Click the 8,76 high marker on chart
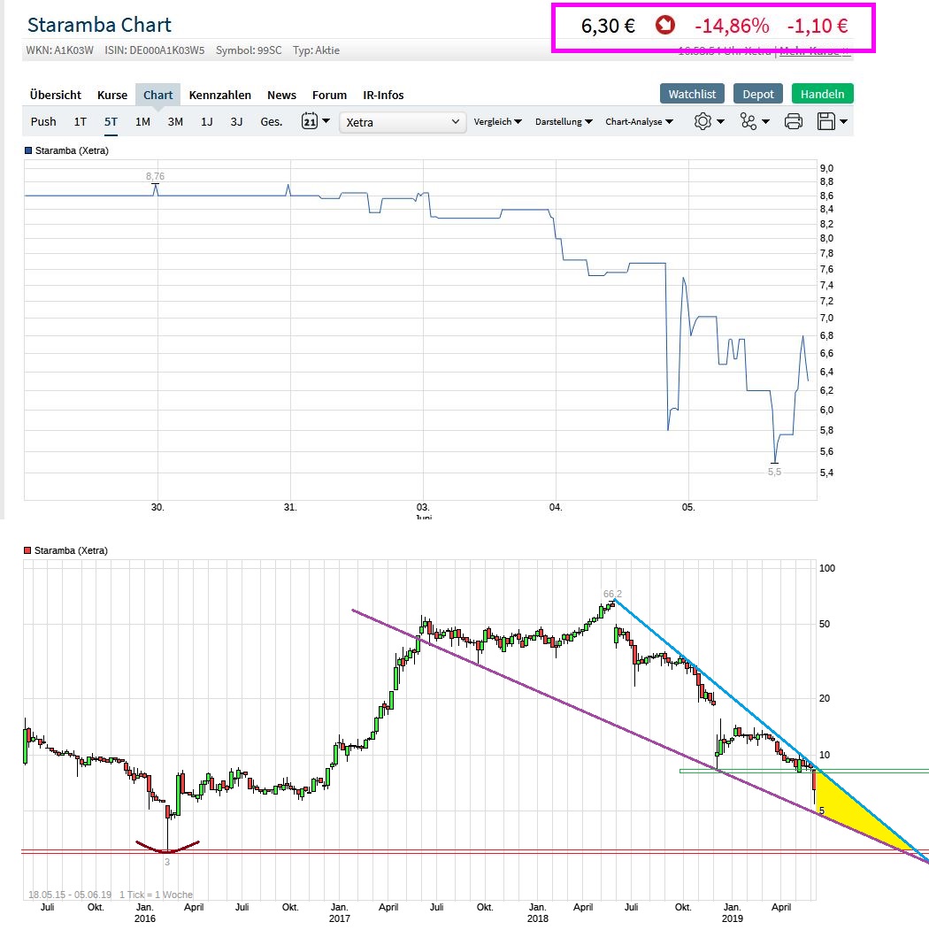Viewport: 929px width, 945px height. coord(155,177)
